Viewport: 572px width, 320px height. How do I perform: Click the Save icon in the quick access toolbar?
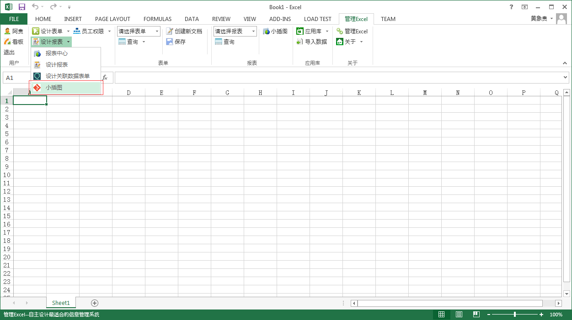22,7
